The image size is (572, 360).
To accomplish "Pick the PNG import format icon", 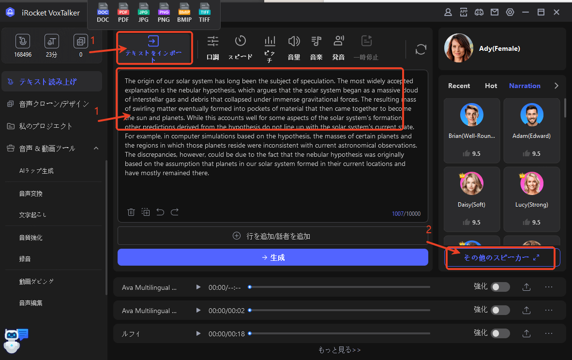I will pos(164,13).
